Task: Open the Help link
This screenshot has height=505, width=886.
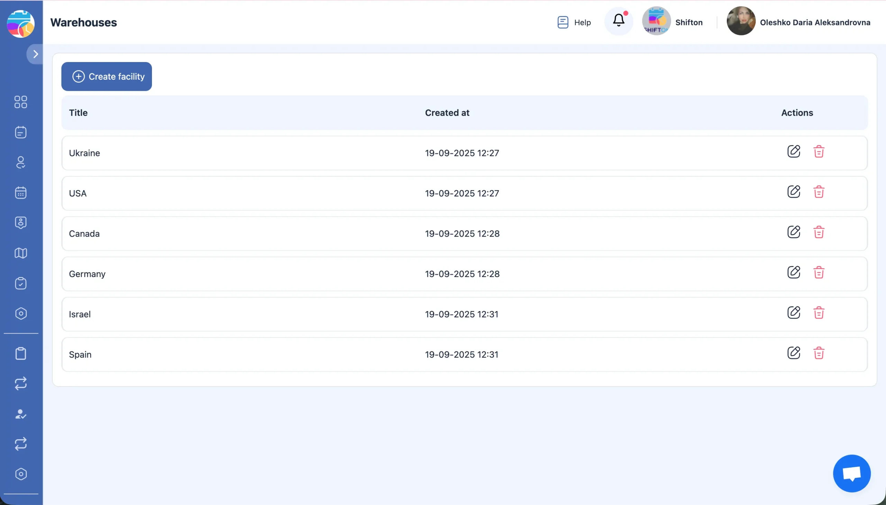Action: 574,22
